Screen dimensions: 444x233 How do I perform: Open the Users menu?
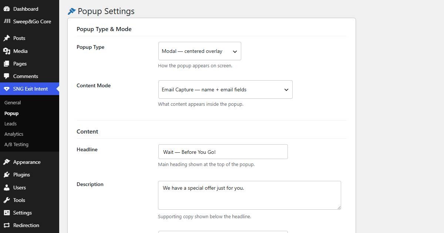pyautogui.click(x=30, y=188)
